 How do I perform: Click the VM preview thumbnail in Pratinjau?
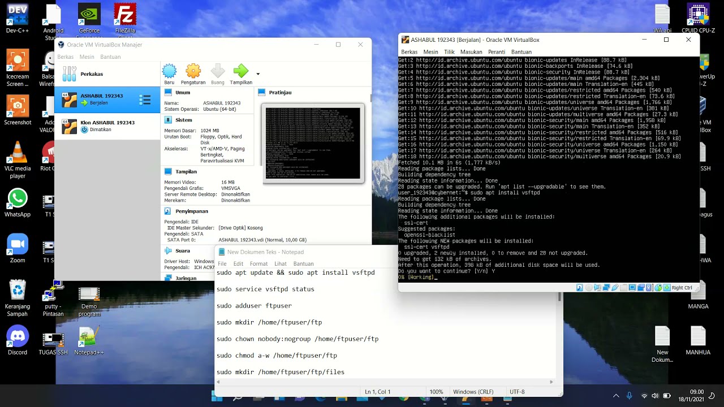[313, 143]
